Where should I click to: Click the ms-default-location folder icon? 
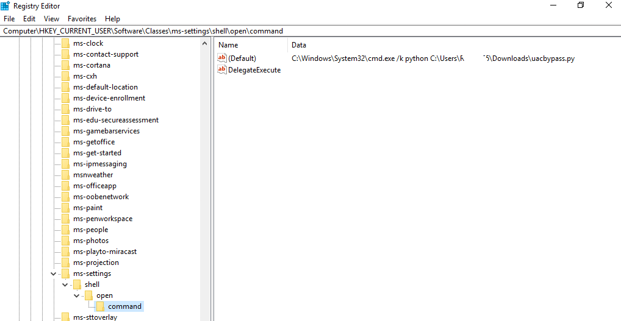coord(65,87)
